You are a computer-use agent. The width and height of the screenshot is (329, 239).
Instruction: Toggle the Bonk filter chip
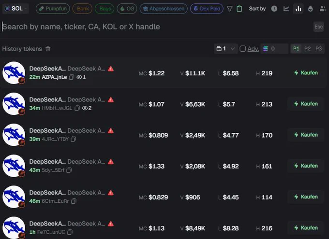coord(82,9)
